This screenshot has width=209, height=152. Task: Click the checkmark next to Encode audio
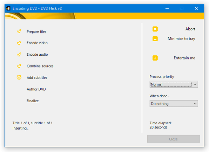pyautogui.click(x=19, y=54)
